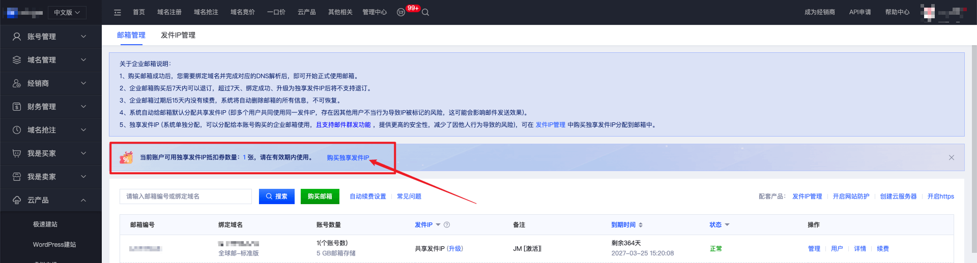Open the message notifications icon with 99+ badge
Image resolution: width=977 pixels, height=263 pixels.
tap(401, 12)
